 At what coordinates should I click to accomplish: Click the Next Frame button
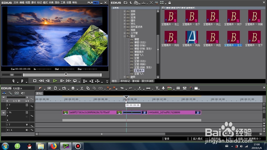point(62,81)
